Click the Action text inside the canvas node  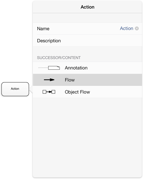click(15, 89)
